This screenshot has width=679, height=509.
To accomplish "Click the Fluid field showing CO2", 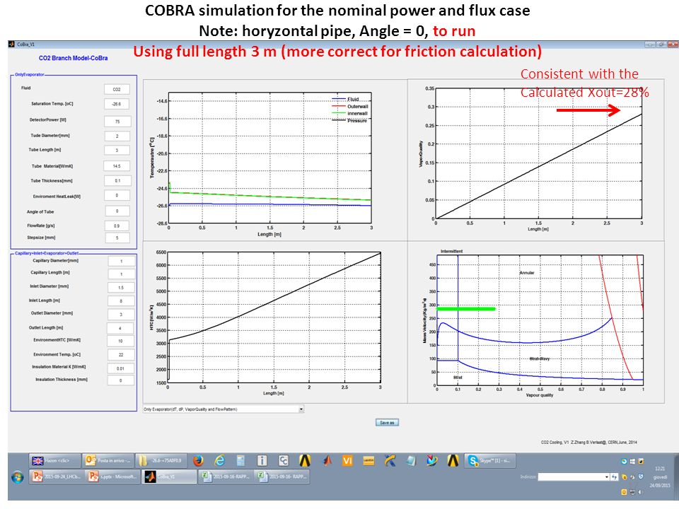I will (117, 90).
